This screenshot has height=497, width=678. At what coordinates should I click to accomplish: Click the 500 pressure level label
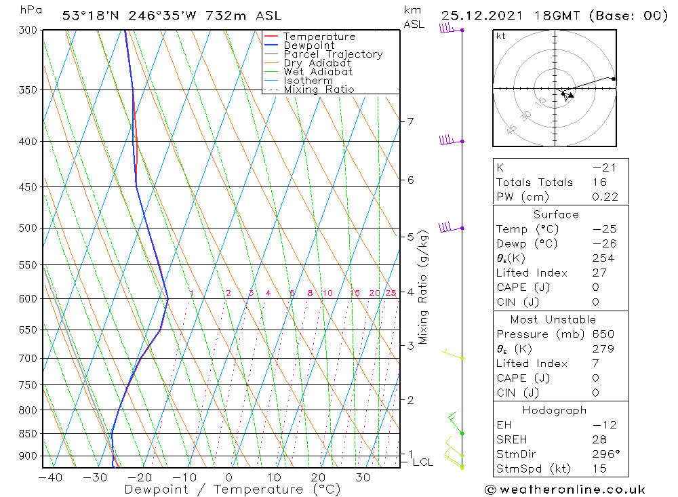[28, 228]
